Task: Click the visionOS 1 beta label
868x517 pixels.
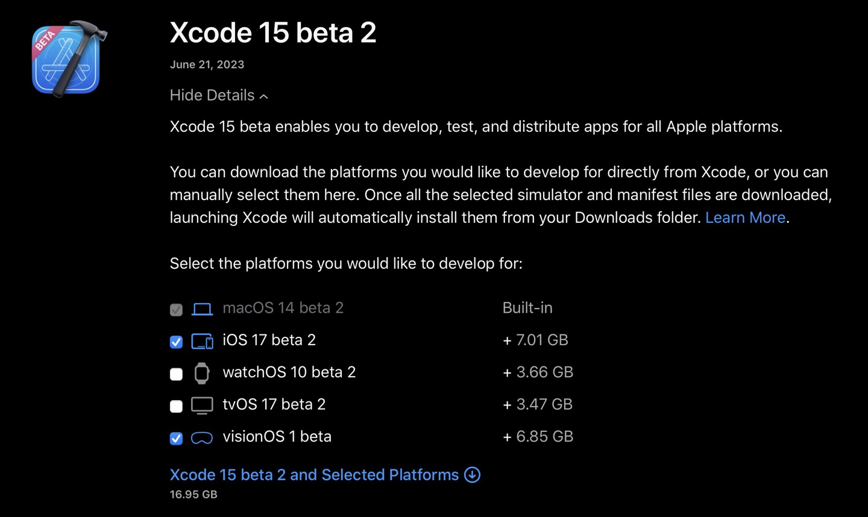Action: 277,436
